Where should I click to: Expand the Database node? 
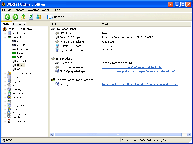click(5, 117)
